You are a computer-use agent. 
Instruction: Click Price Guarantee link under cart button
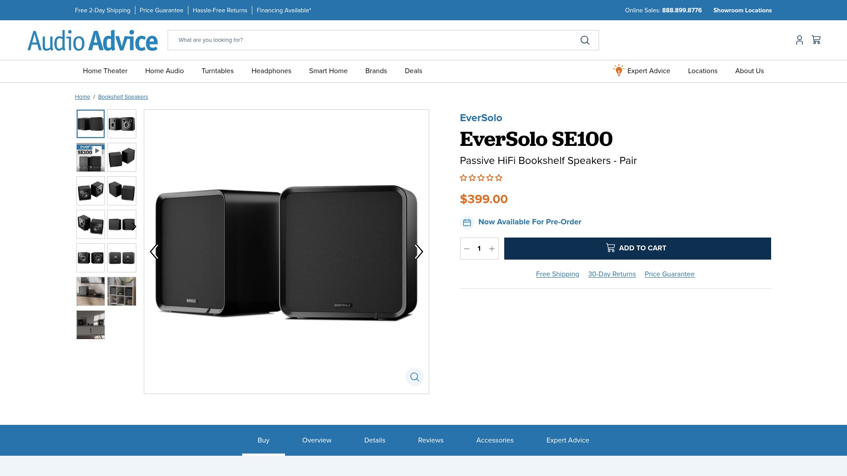click(x=670, y=274)
